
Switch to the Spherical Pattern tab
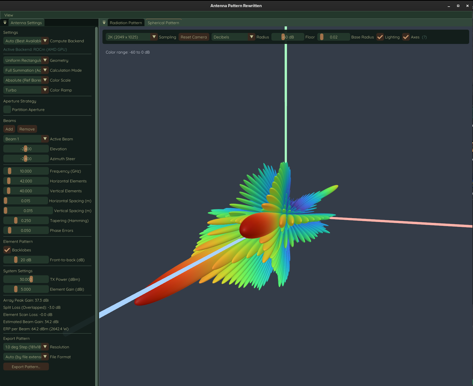(x=163, y=23)
